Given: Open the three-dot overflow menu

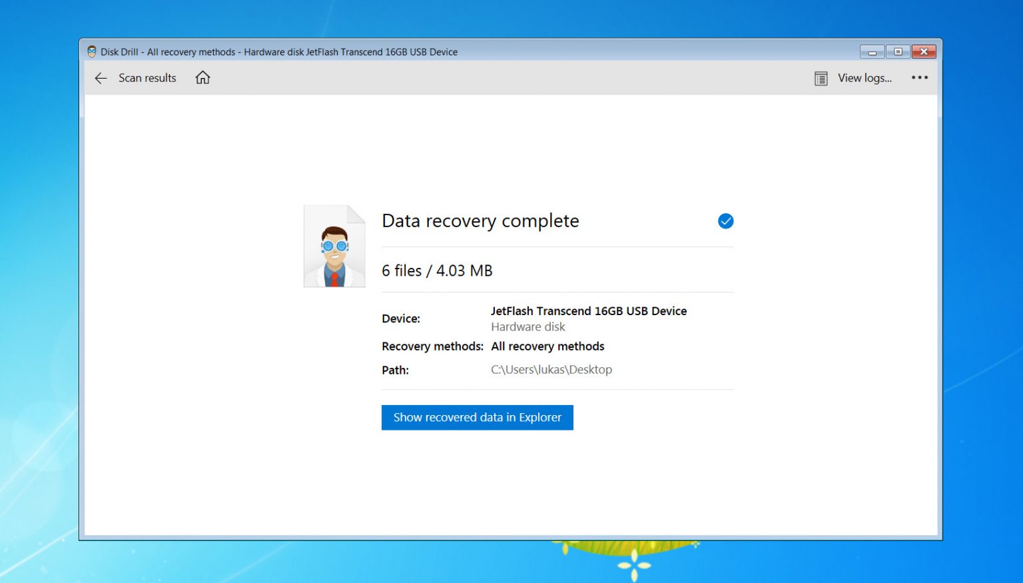Looking at the screenshot, I should click(x=919, y=78).
